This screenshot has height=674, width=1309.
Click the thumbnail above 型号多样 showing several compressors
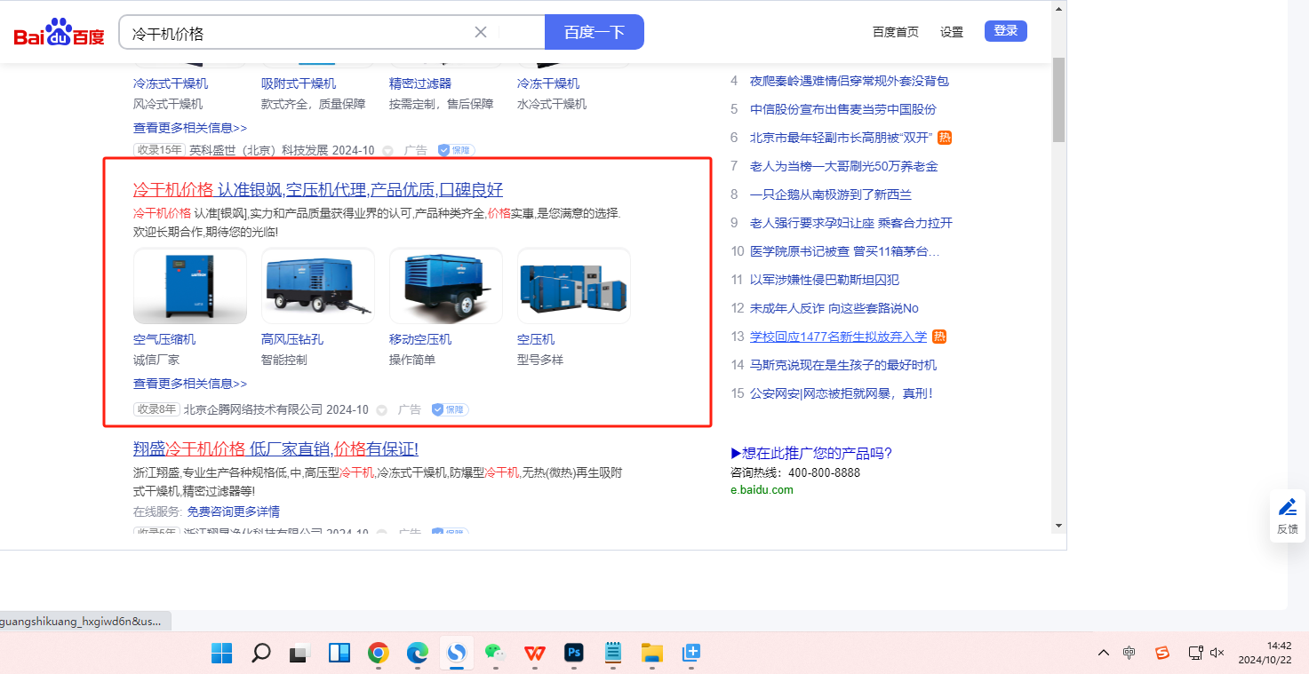[574, 286]
